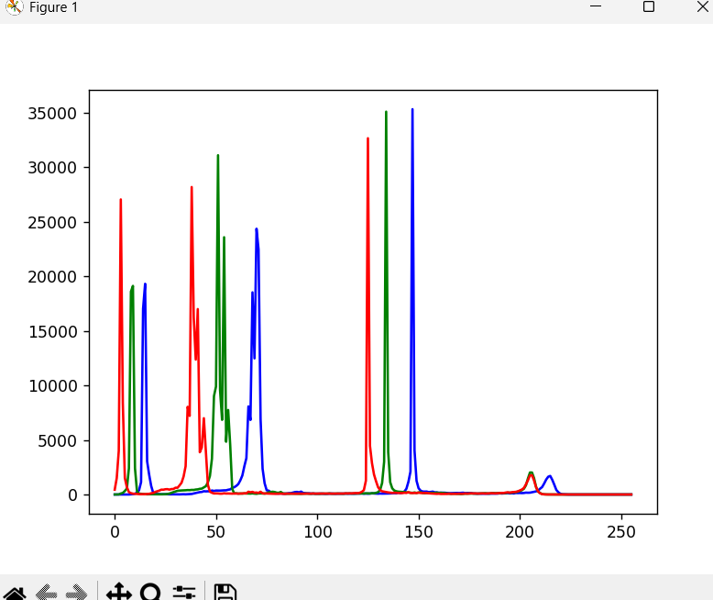Select the Pan axes tool
713x600 pixels.
pyautogui.click(x=119, y=593)
